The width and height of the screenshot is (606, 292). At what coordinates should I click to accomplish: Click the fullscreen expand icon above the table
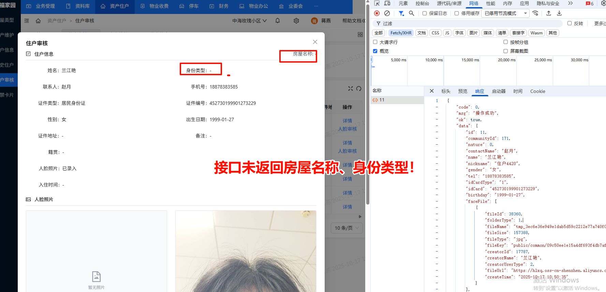350,88
